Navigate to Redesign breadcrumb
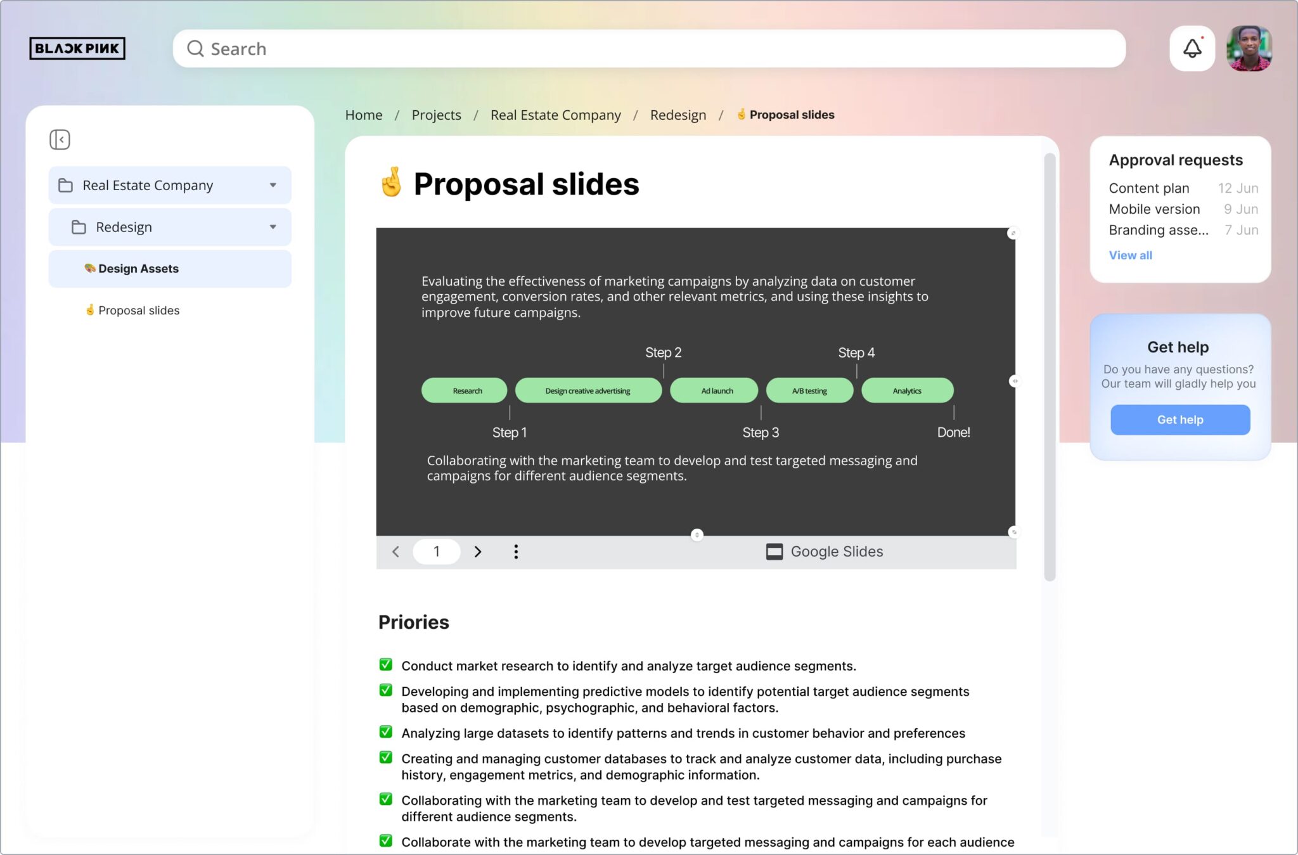 678,115
